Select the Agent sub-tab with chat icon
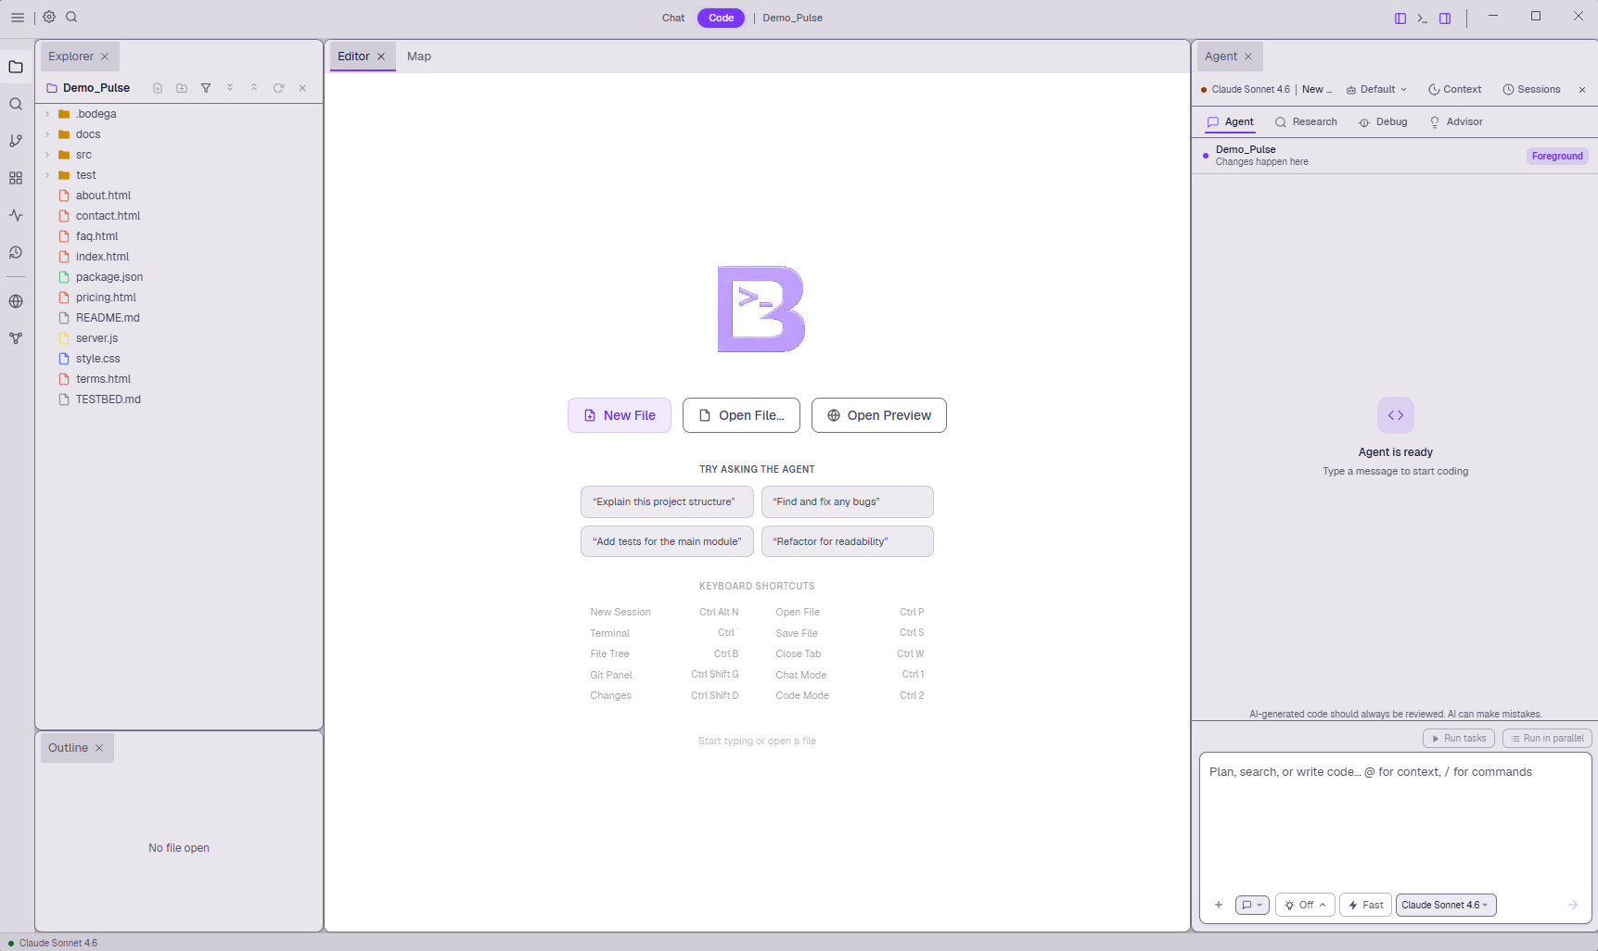Viewport: 1598px width, 951px height. pos(1230,121)
